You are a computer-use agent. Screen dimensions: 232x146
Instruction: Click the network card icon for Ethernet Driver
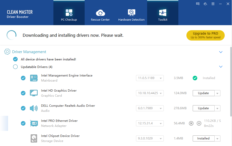coord(34,123)
